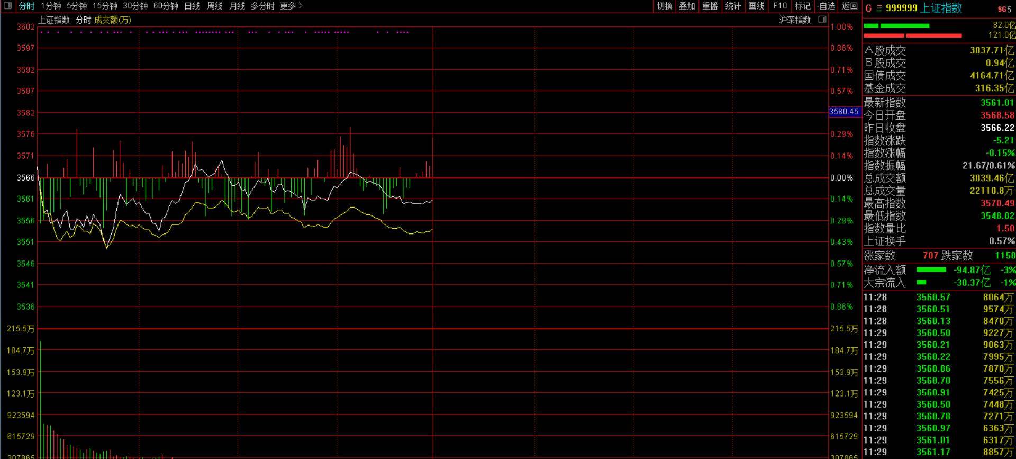Click the 净流入额 value -94.87亿
Viewport: 1016px width, 459px height.
coord(972,270)
